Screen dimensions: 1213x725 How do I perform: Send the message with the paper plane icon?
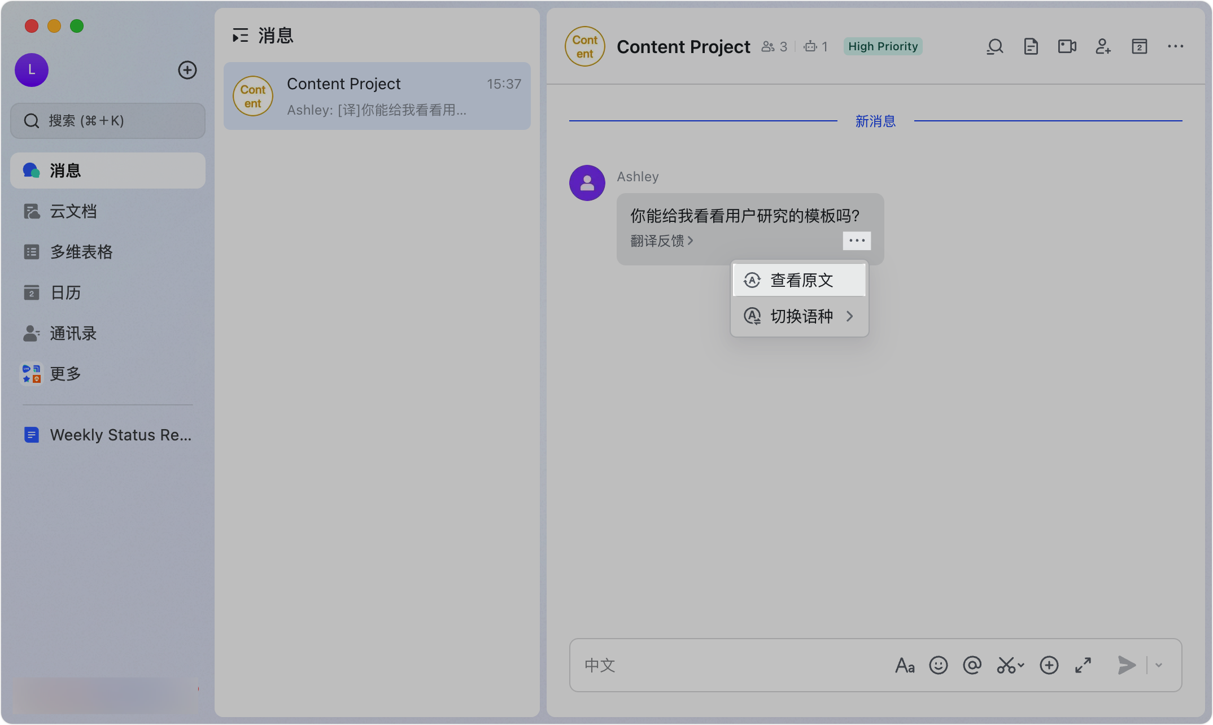[1127, 666]
